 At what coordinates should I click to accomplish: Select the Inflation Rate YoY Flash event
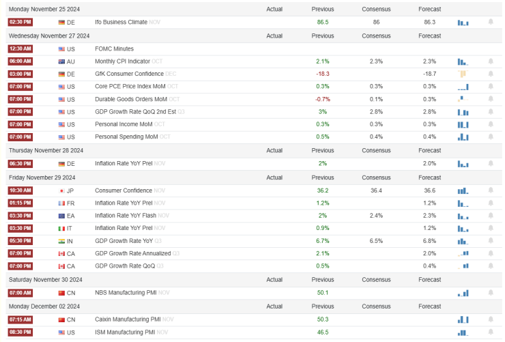pyautogui.click(x=124, y=216)
